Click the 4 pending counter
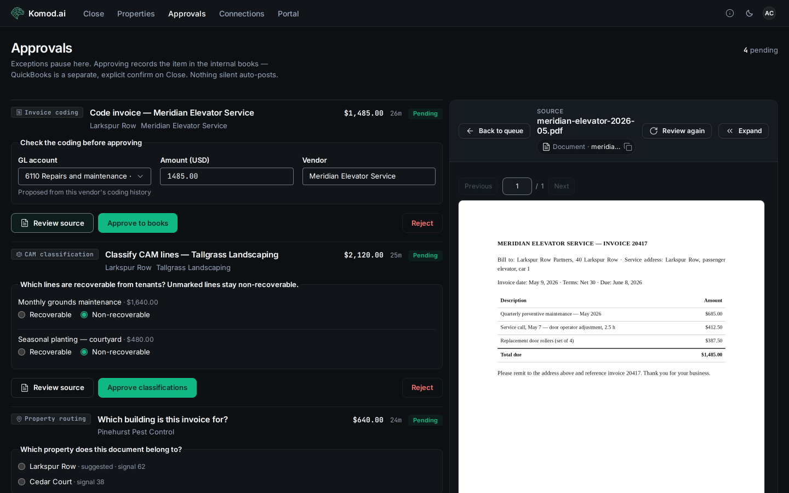Screen dimensions: 789x493 (x=761, y=50)
